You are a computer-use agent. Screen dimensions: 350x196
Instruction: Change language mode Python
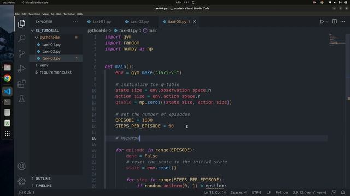[x=282, y=192]
